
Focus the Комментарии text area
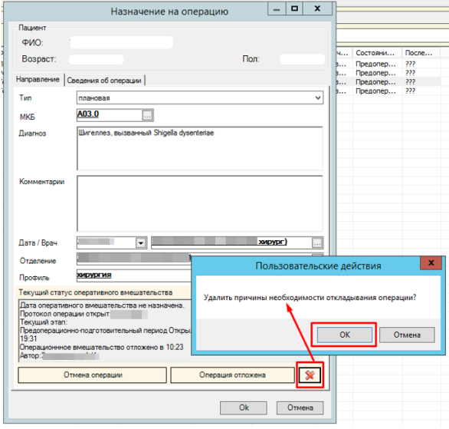tap(200, 203)
